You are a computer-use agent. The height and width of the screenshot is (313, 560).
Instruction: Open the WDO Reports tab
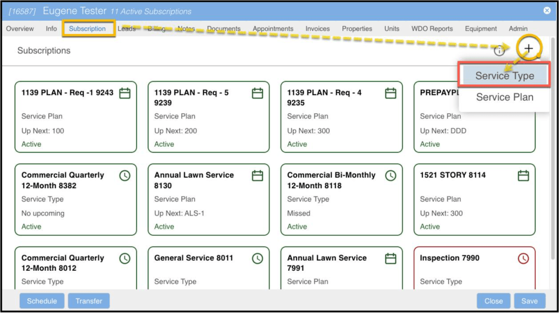[433, 29]
